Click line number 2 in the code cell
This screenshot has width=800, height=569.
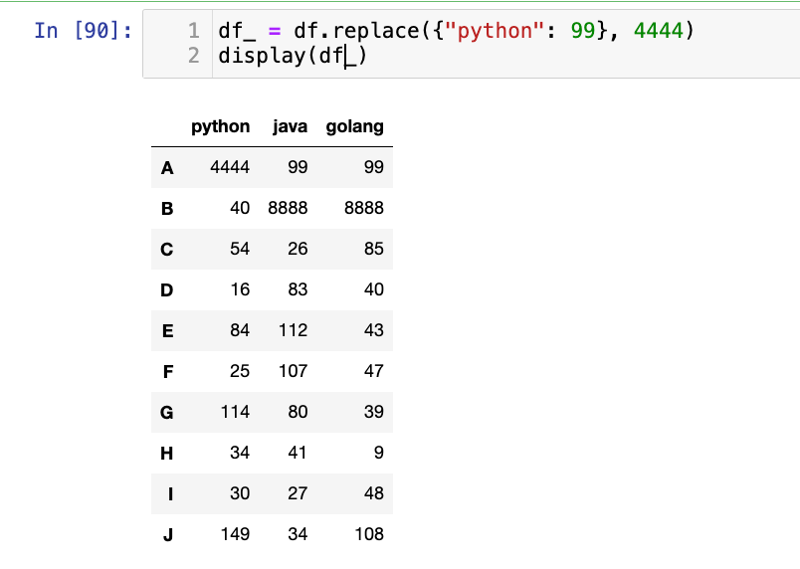(x=193, y=57)
